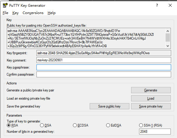Click 'Public key for pasting into OpenSSH' label
The image size is (177, 138).
[46, 25]
